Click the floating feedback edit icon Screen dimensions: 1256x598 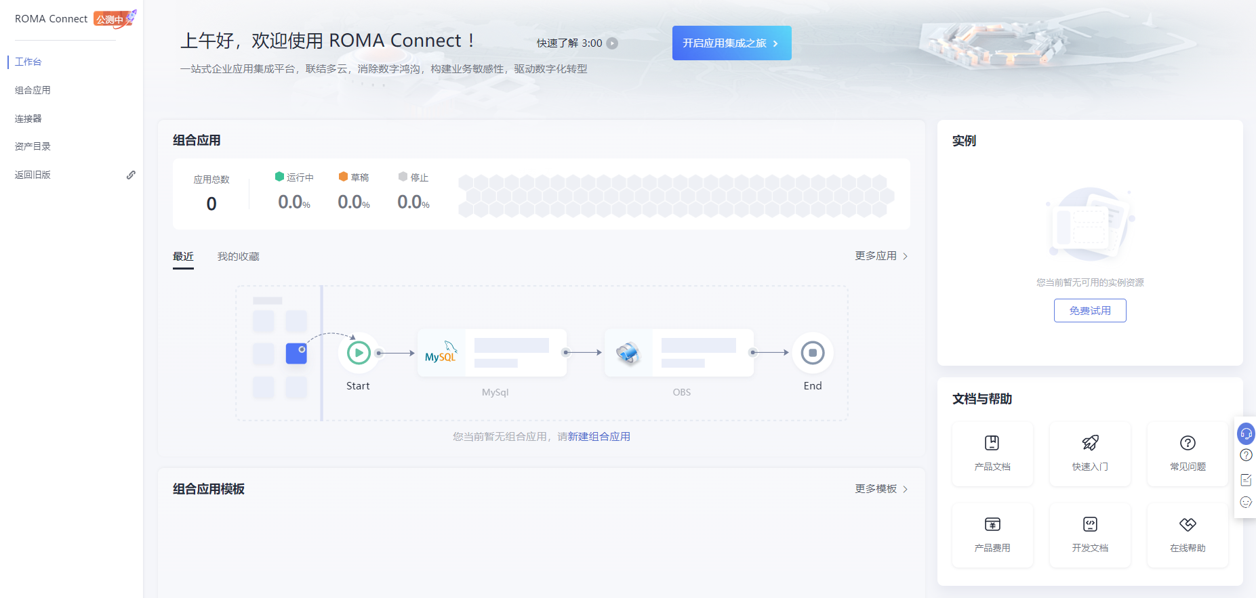click(x=1246, y=479)
